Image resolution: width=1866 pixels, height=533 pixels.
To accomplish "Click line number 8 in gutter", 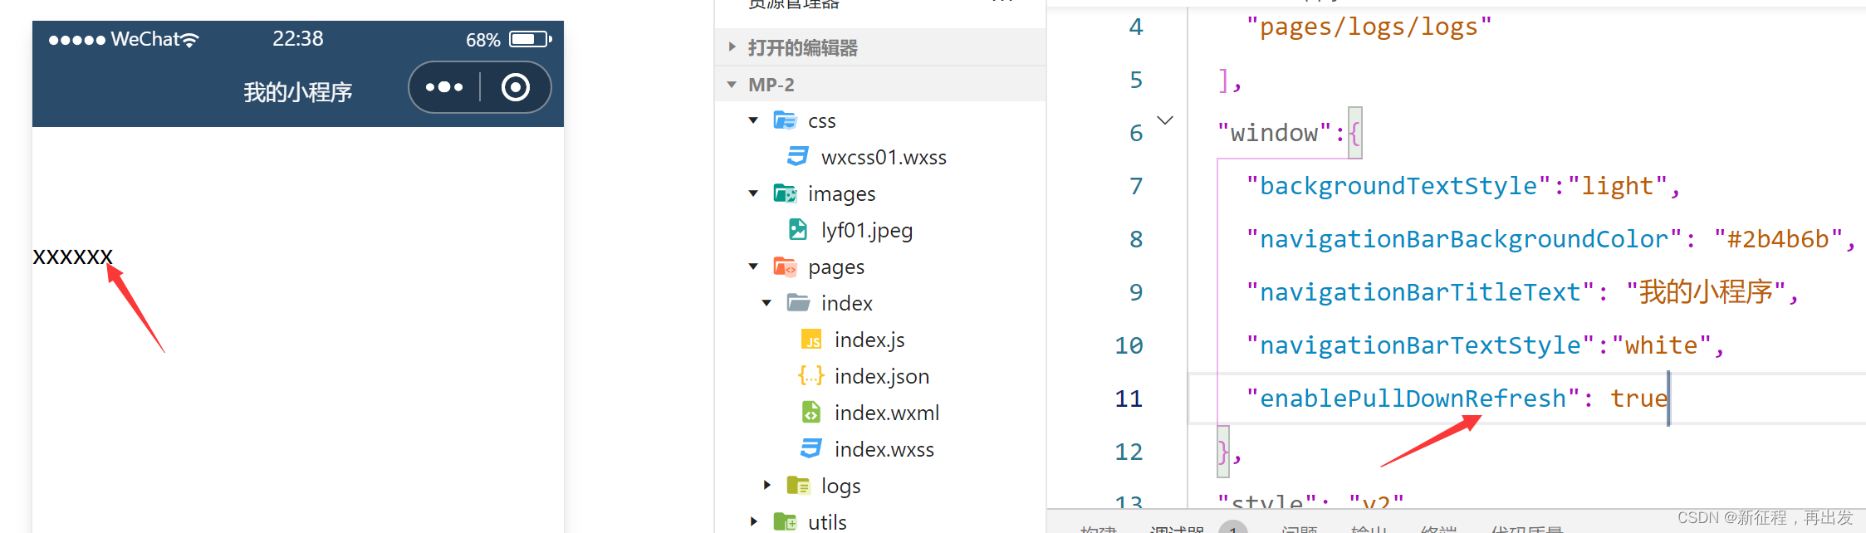I will [x=1136, y=239].
